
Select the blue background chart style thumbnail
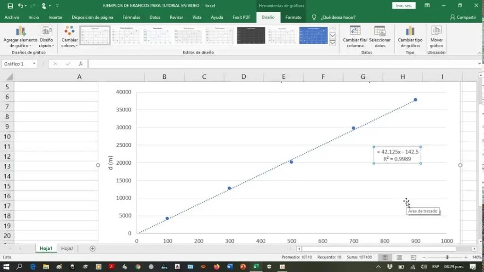coord(313,35)
